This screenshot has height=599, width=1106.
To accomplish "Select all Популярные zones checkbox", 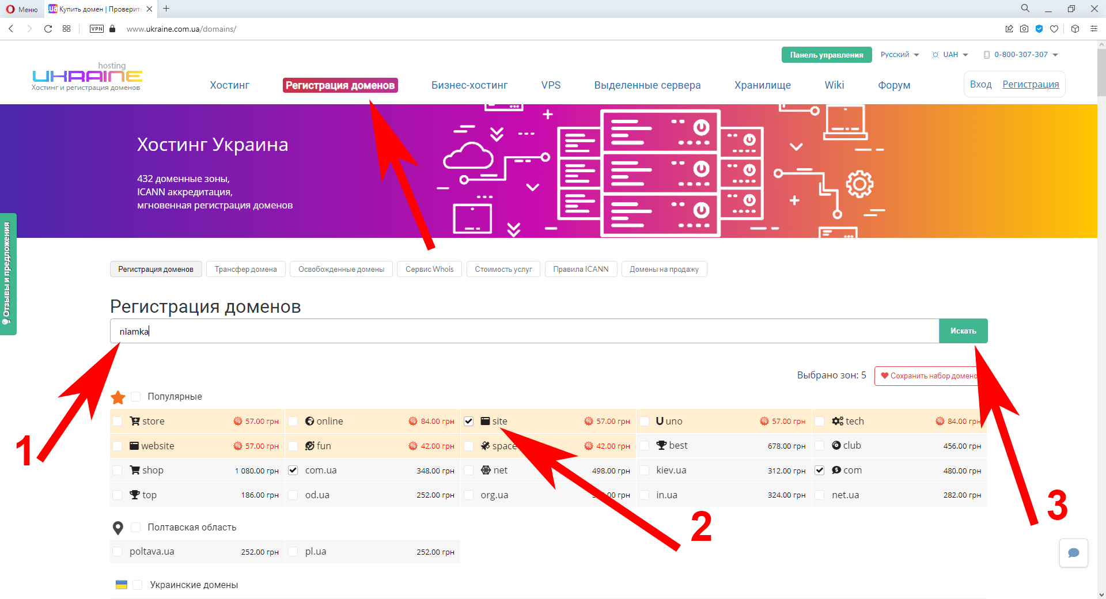I will pyautogui.click(x=136, y=396).
